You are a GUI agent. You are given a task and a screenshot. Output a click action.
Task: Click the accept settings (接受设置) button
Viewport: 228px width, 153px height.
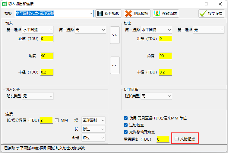click(x=211, y=14)
